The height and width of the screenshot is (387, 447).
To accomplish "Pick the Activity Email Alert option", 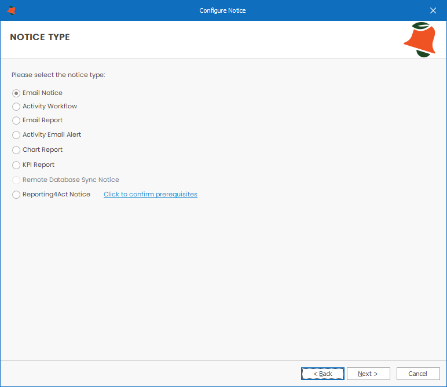I will (16, 134).
